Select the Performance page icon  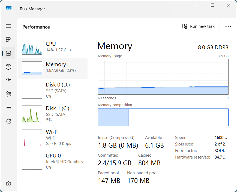click(x=8, y=53)
